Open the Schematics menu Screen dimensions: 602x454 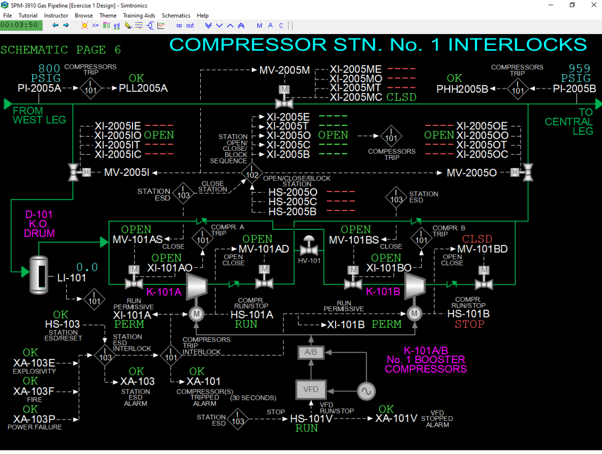pos(176,16)
